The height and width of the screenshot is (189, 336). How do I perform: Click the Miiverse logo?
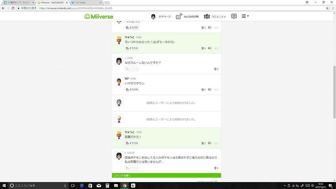tap(99, 16)
